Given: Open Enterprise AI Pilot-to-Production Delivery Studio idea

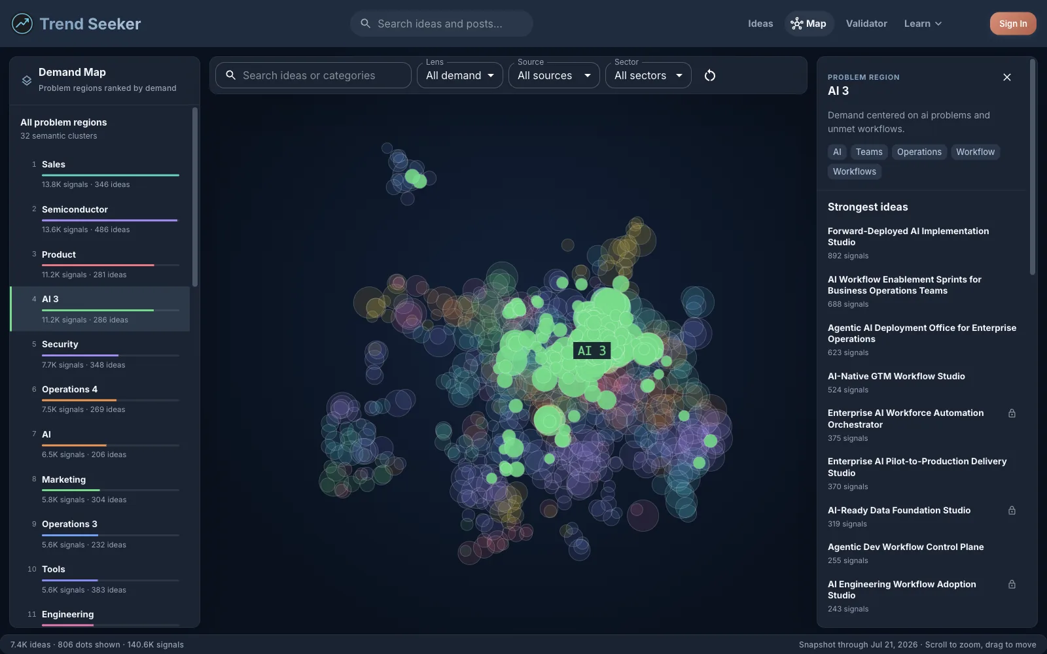Looking at the screenshot, I should coord(921,473).
